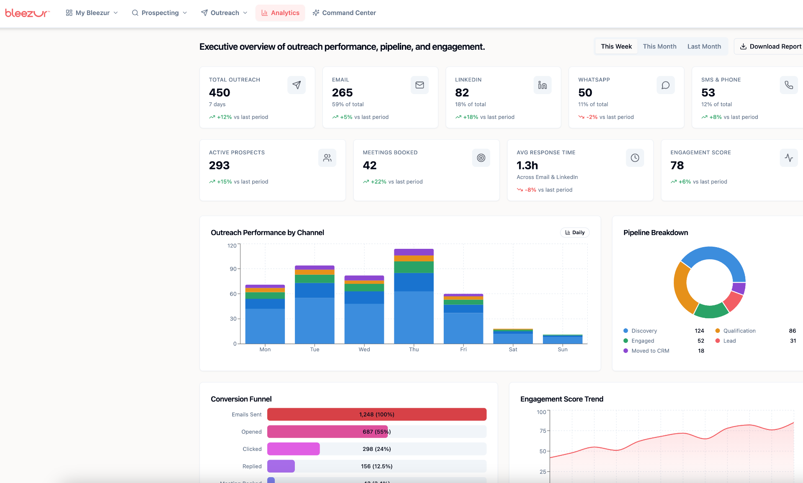The width and height of the screenshot is (803, 483).
Task: Click the phone icon on SMS & Phone card
Action: pos(789,85)
